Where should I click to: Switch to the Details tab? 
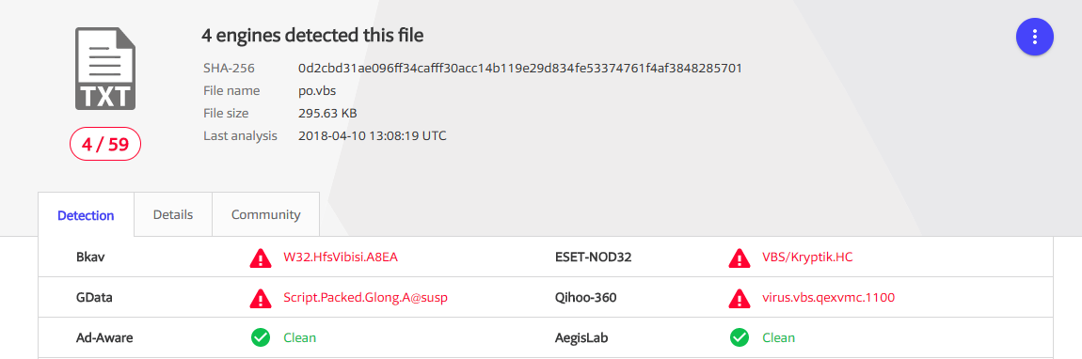[x=173, y=214]
